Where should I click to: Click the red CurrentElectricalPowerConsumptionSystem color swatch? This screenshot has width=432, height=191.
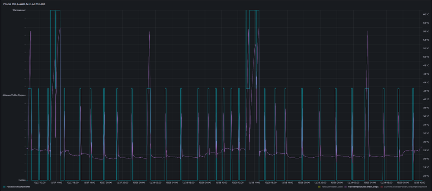[x=381, y=187]
